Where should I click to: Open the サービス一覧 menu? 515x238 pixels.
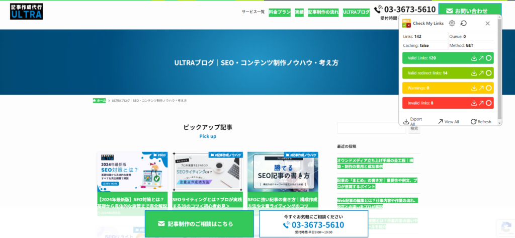coord(253,12)
